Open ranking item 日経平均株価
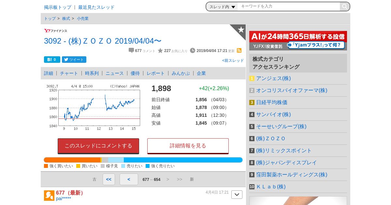Image resolution: width=391 pixels, height=205 pixels. 272,102
